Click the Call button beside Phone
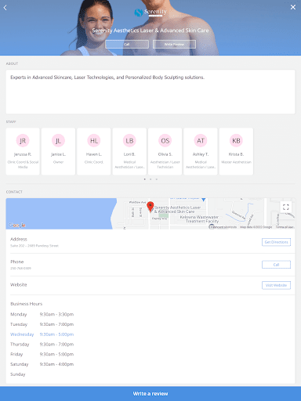The height and width of the screenshot is (401, 301). coord(276,265)
